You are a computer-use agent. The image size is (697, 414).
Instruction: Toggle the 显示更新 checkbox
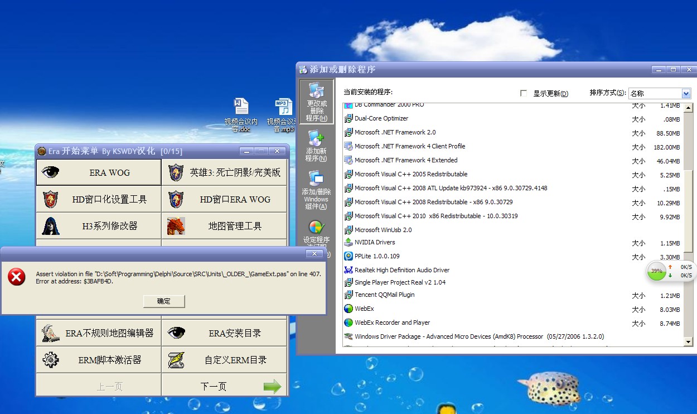click(524, 93)
